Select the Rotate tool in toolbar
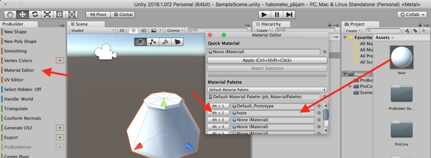431x158 pixels. click(x=35, y=14)
